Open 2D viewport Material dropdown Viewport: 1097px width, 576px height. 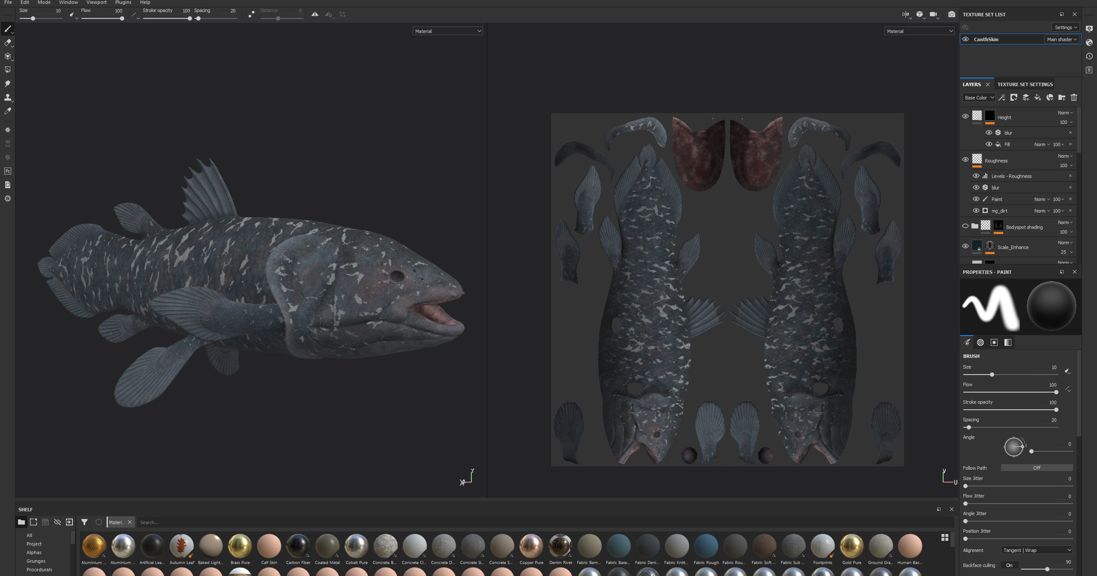(919, 31)
